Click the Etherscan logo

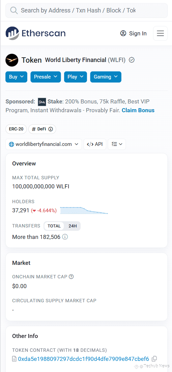click(x=36, y=33)
